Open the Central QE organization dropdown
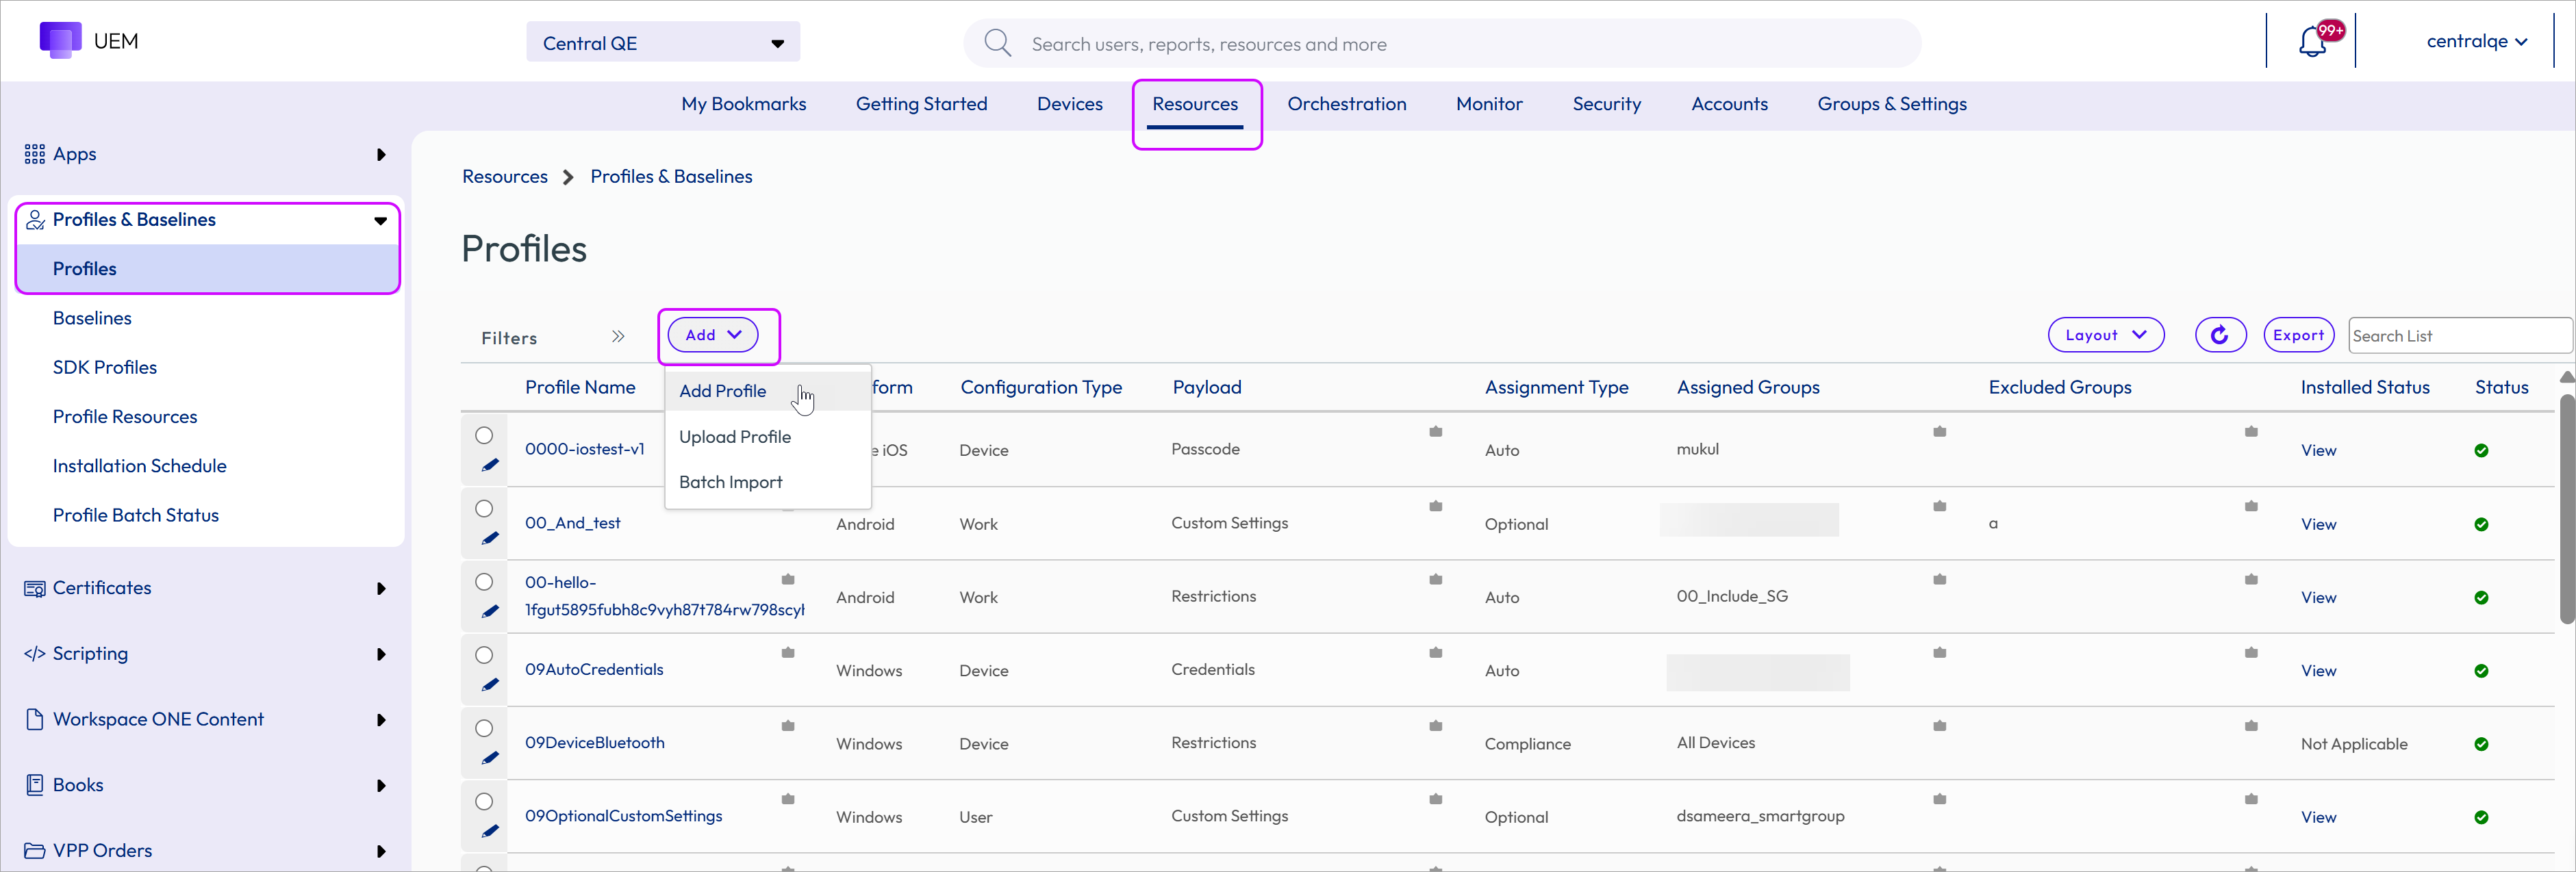 coord(663,42)
